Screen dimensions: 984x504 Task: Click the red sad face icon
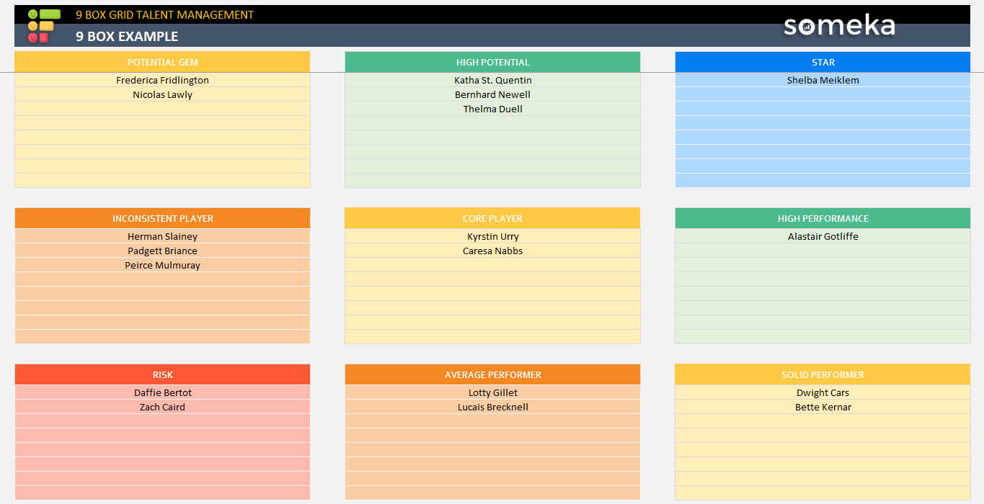[32, 37]
